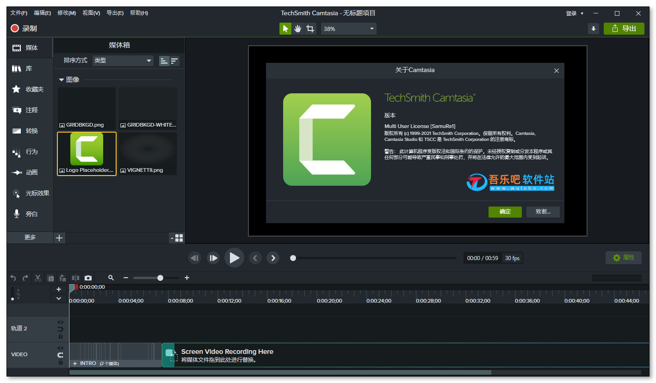Image resolution: width=656 pixels, height=383 pixels.
Task: Click the green 导出 export button
Action: click(x=624, y=29)
